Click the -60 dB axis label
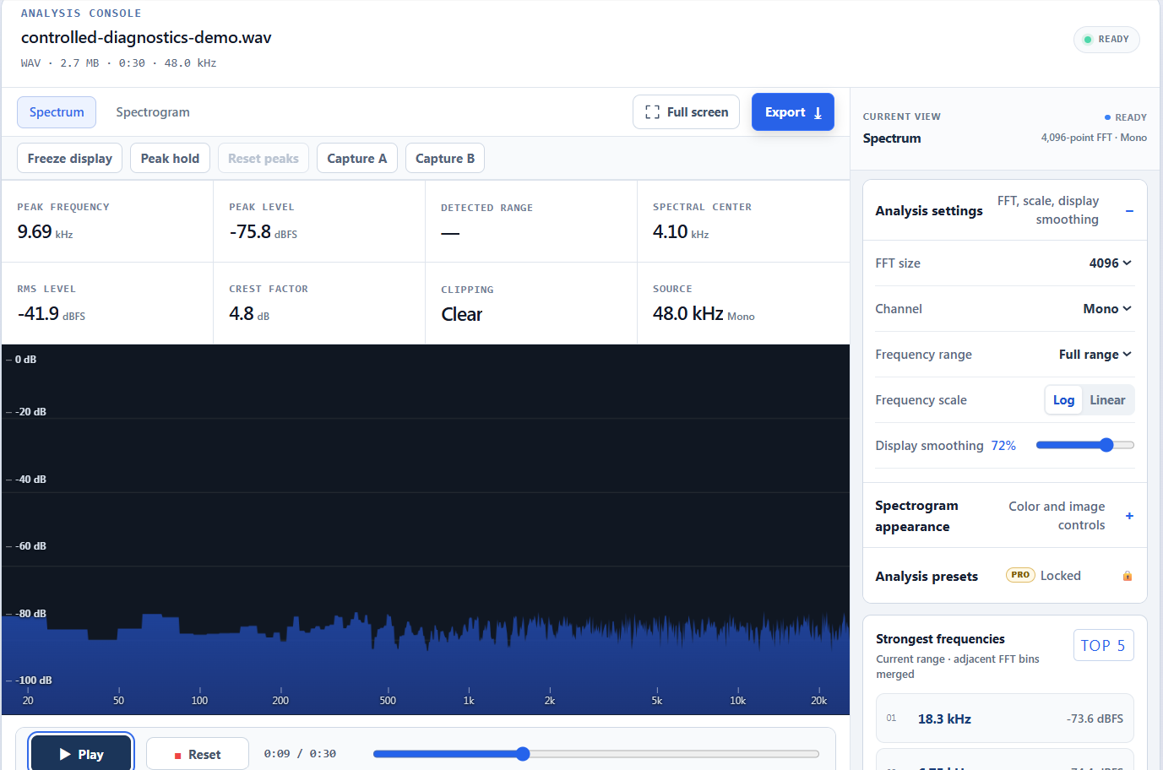1163x770 pixels. [30, 546]
